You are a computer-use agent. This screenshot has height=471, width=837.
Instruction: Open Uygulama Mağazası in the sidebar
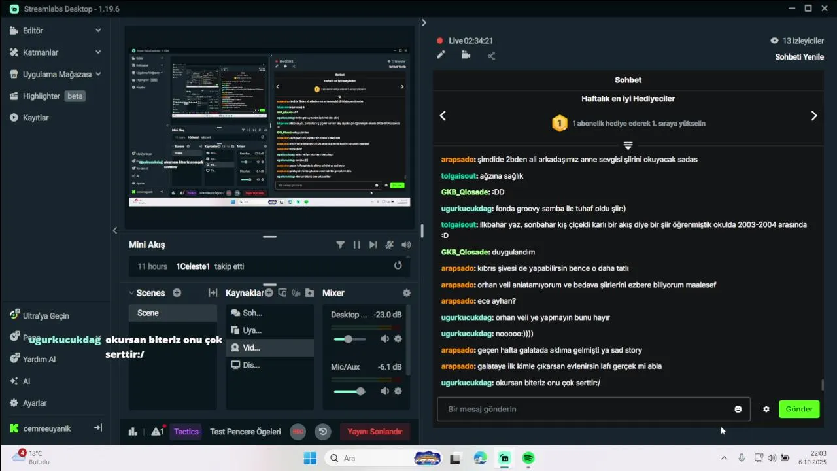tap(56, 74)
